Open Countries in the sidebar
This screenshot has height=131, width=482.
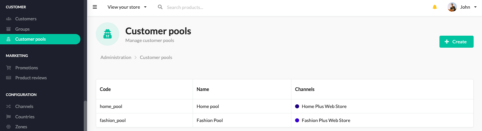coord(25,117)
